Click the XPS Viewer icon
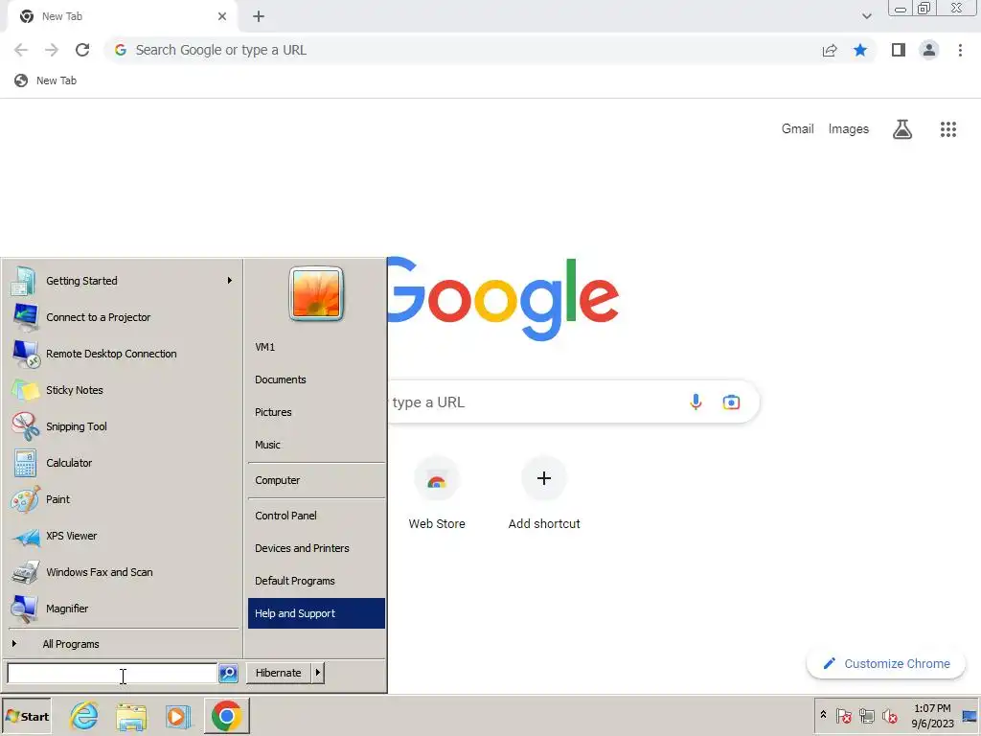Image resolution: width=981 pixels, height=736 pixels. click(x=25, y=536)
